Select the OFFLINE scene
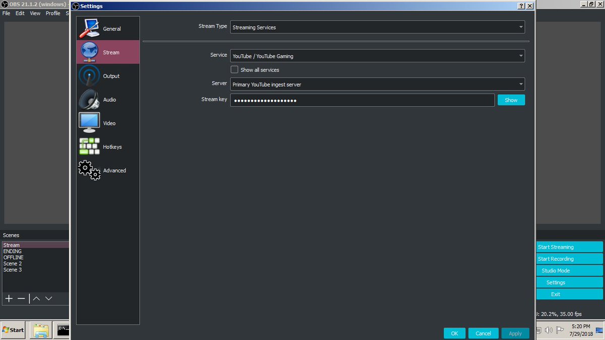The image size is (605, 340). click(x=35, y=257)
